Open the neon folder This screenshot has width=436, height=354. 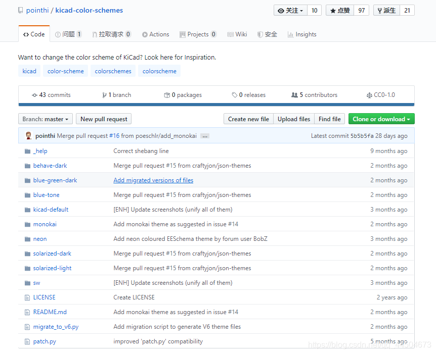(x=40, y=239)
